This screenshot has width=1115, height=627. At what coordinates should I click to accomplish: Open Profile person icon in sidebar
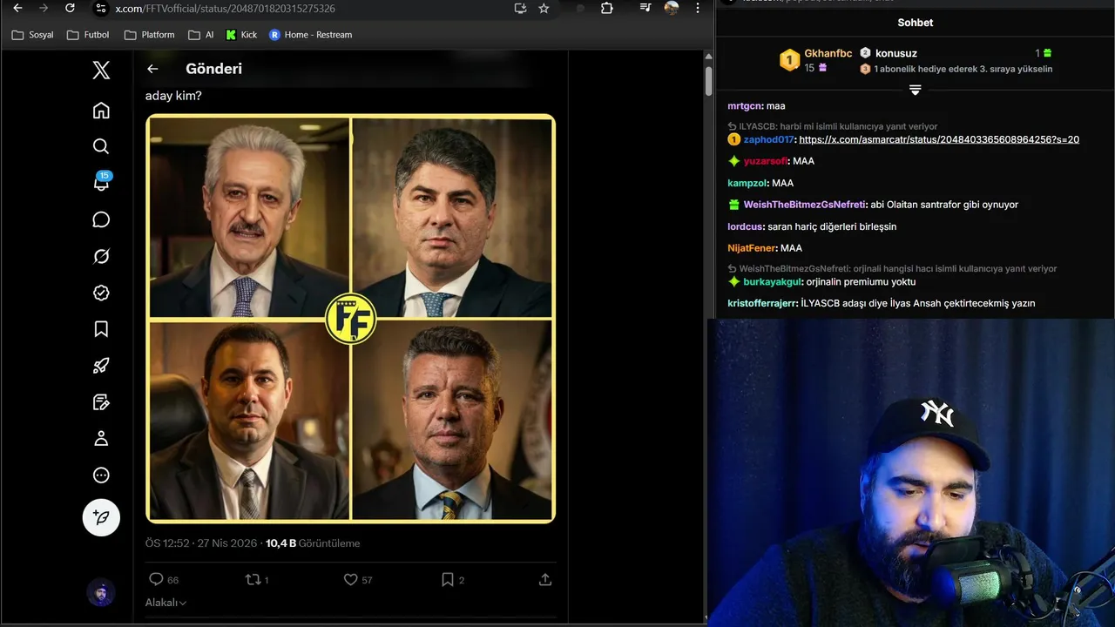pos(101,439)
